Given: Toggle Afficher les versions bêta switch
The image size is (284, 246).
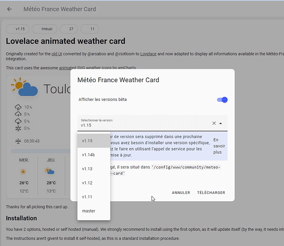Looking at the screenshot, I should (222, 100).
